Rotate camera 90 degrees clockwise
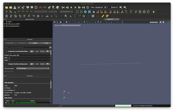 point(126,12)
